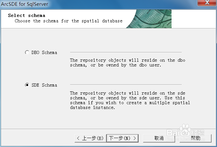Click the map banner image
Viewport: 217px width, 147px height.
click(x=149, y=19)
